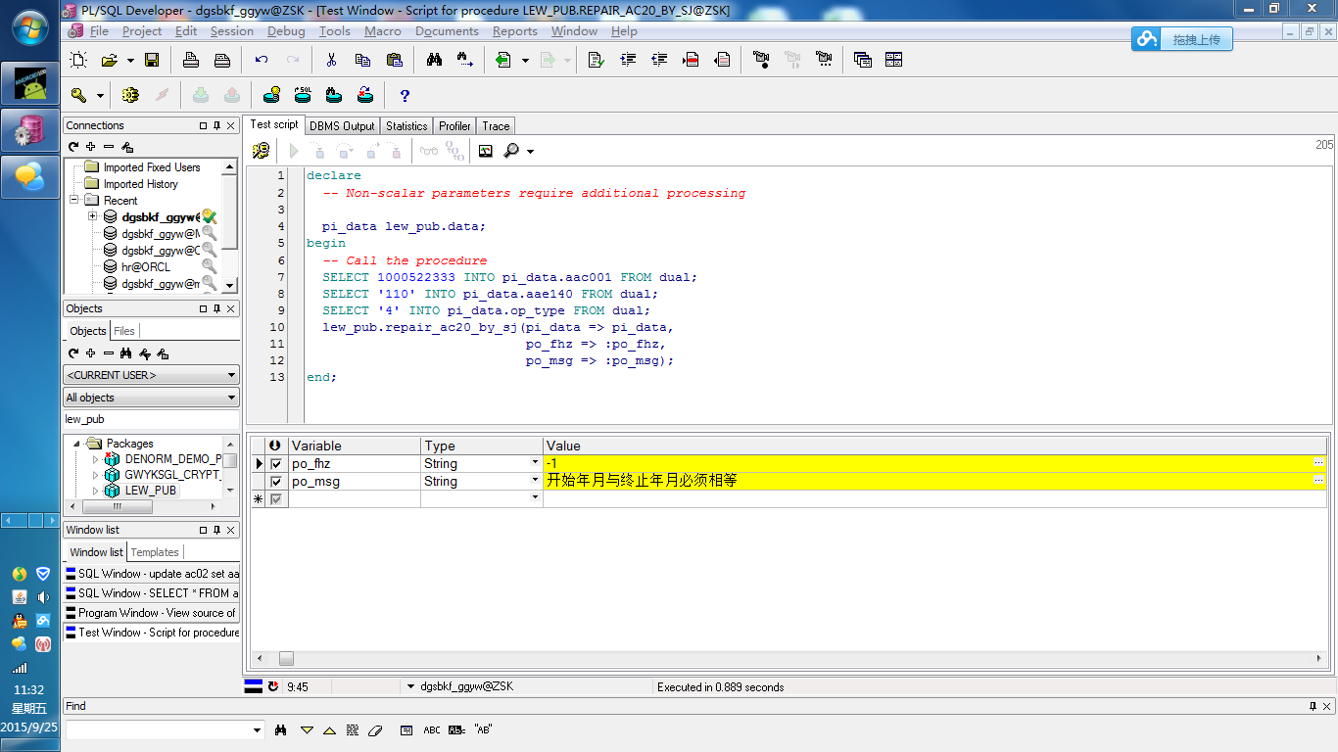This screenshot has height=752, width=1338.
Task: Click the Find text input box
Action: (157, 729)
